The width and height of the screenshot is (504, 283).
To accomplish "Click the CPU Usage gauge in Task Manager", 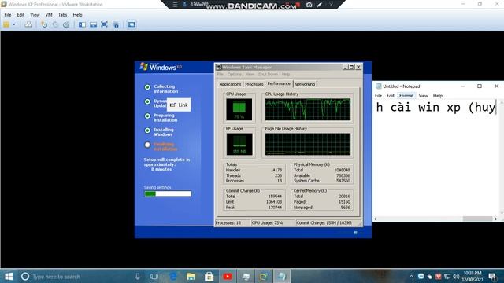I will [x=239, y=109].
